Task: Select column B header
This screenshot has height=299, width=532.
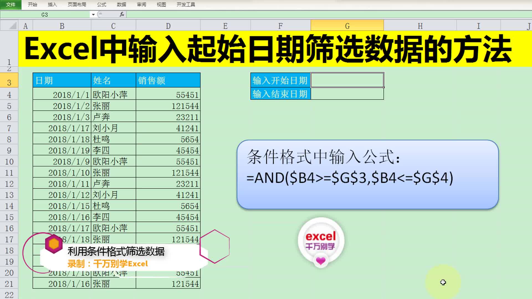Action: point(62,26)
